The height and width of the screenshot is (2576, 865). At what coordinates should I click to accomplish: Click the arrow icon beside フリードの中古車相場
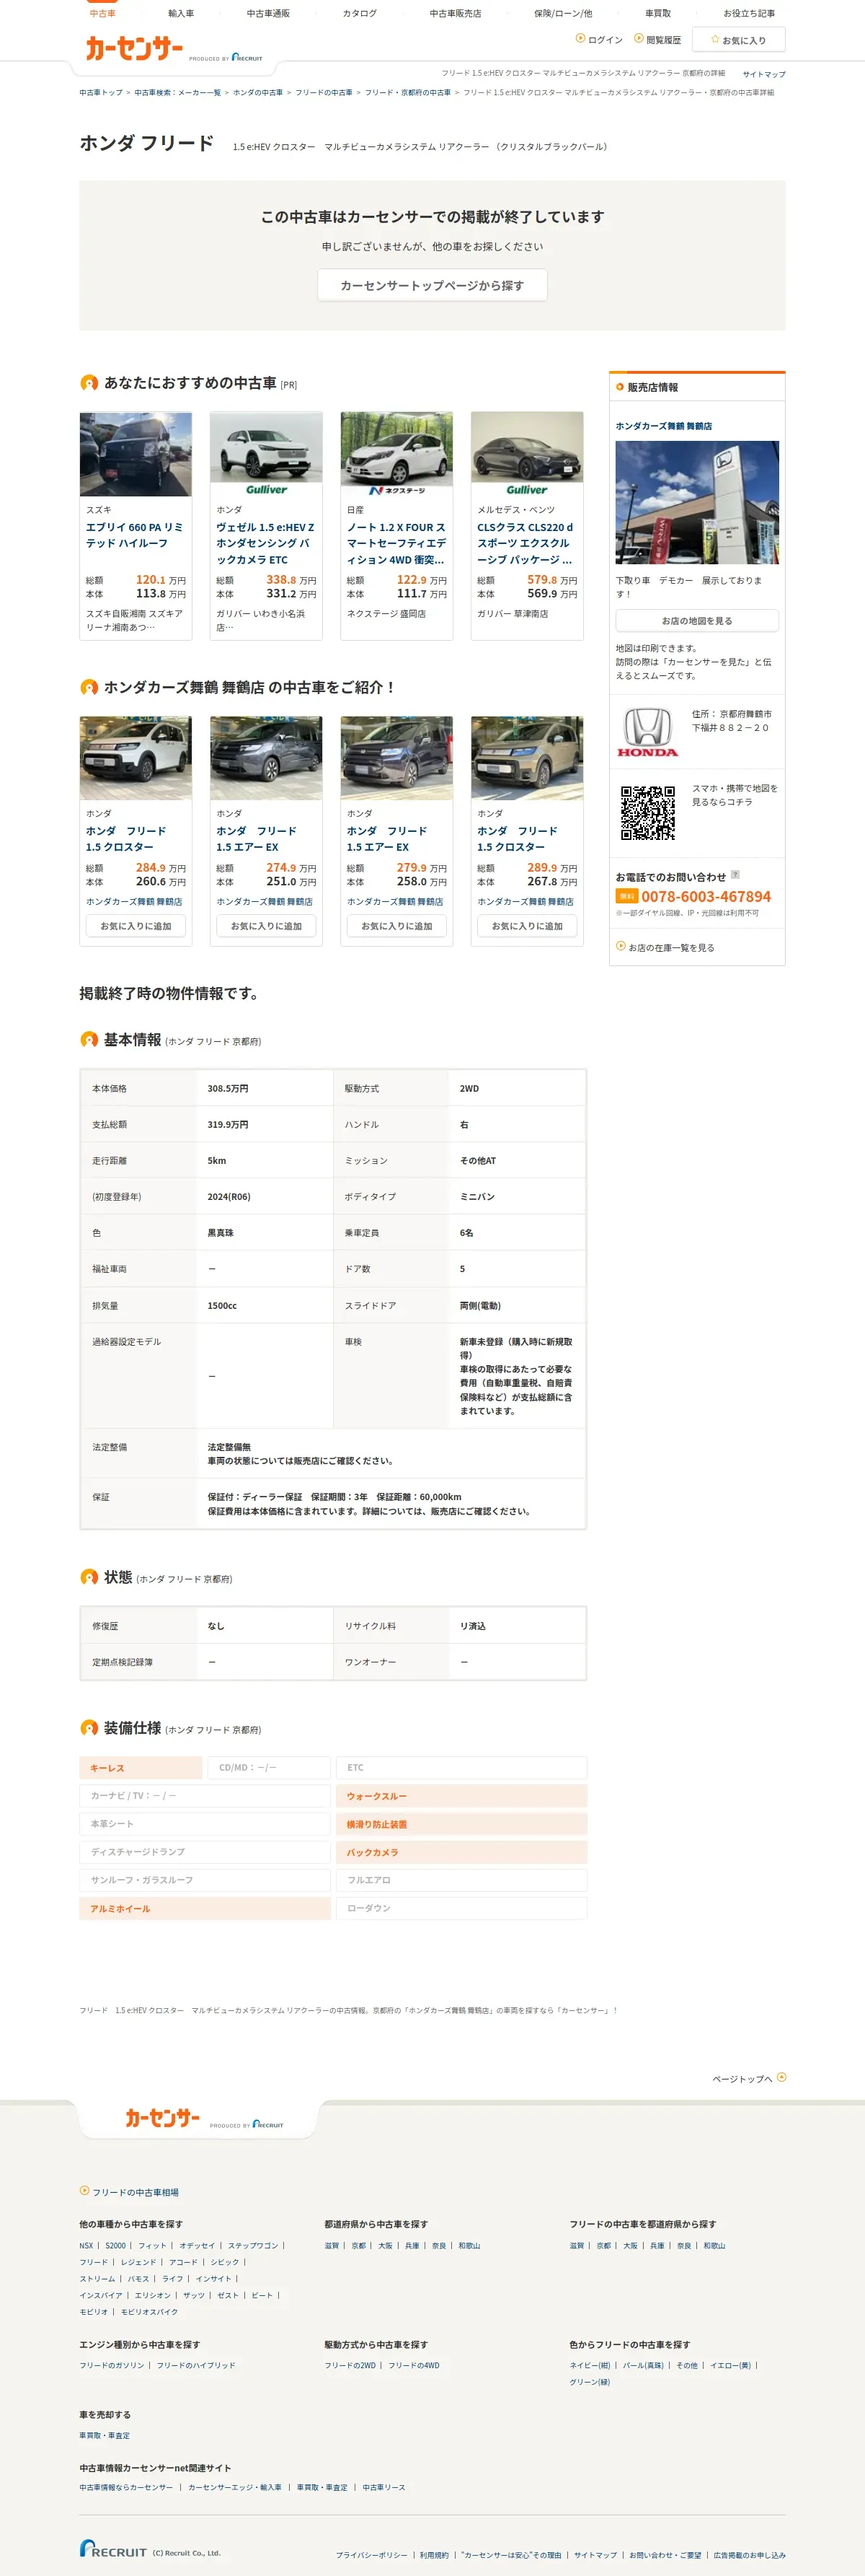pyautogui.click(x=85, y=2191)
